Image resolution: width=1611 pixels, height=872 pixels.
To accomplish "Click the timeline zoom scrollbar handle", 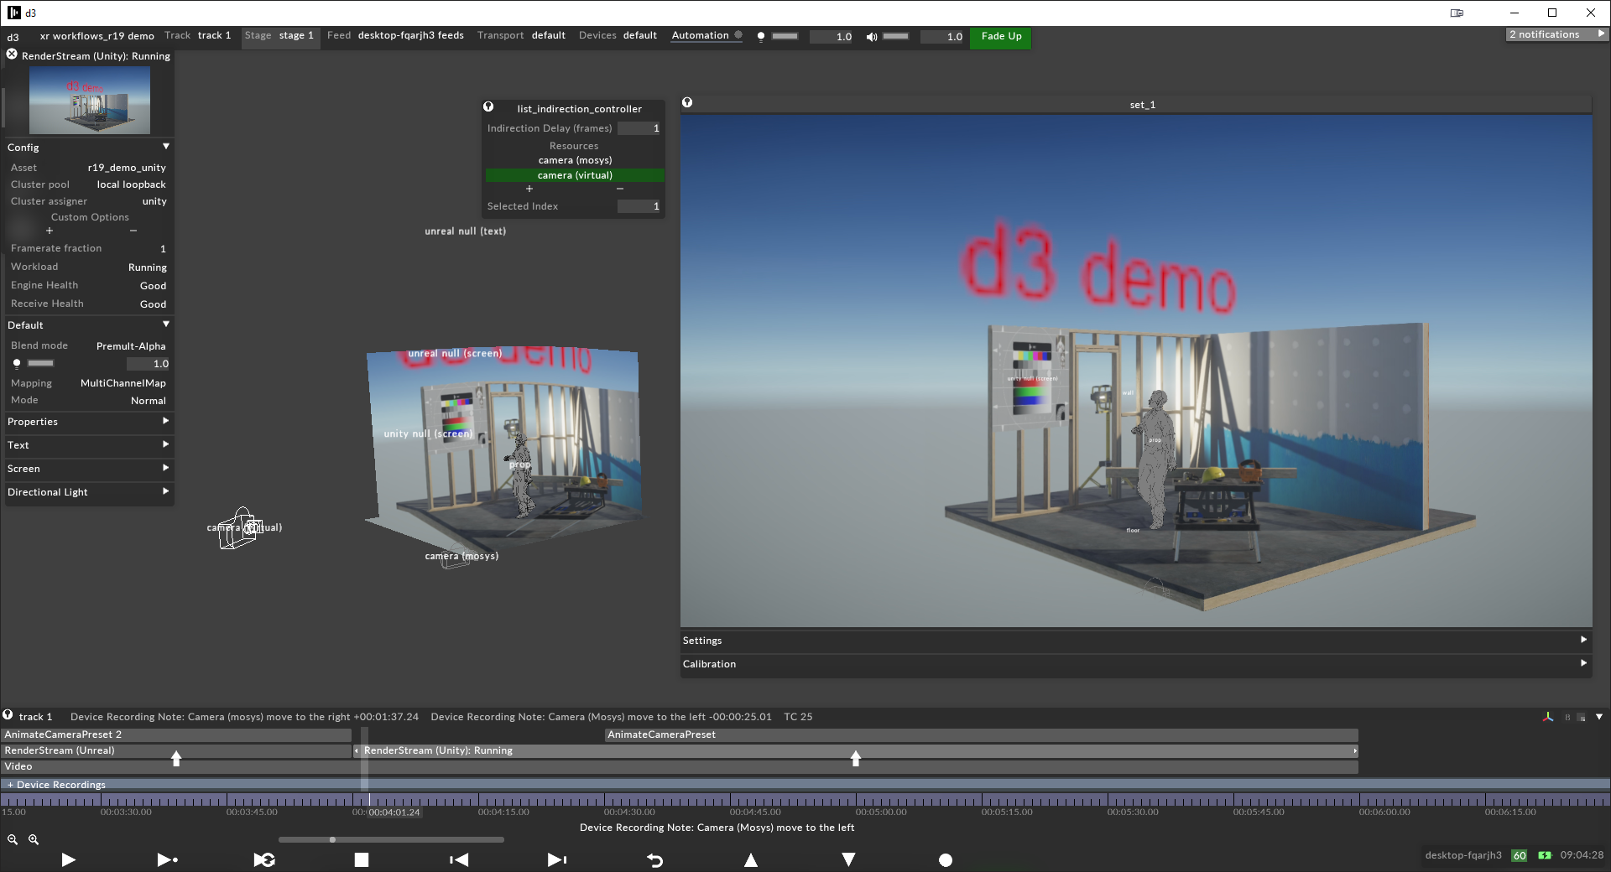I will coord(332,839).
